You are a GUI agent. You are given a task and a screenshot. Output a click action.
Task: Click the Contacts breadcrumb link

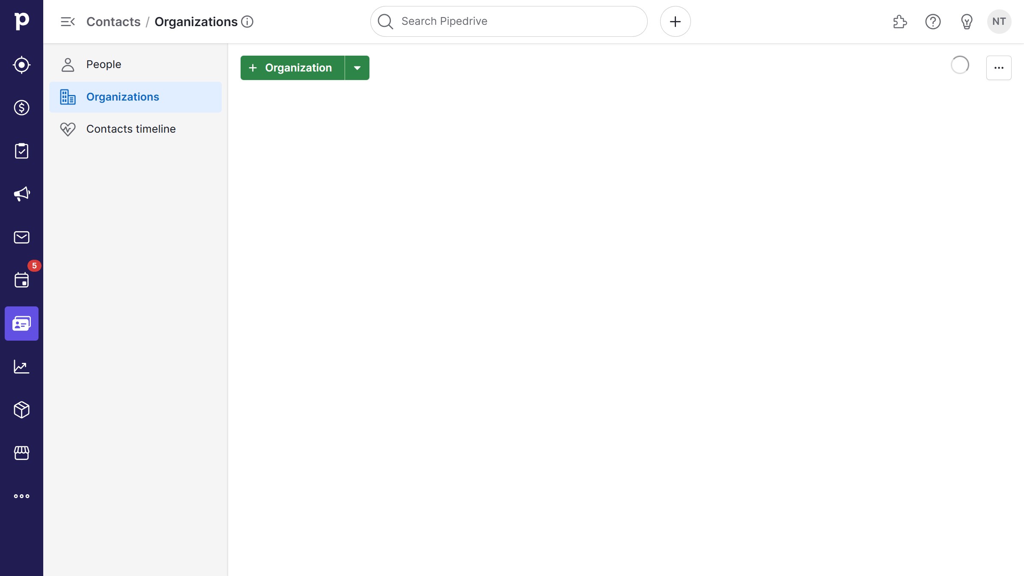coord(113,21)
